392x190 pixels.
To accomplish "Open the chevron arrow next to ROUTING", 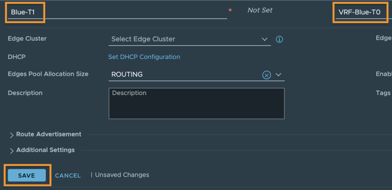I will pyautogui.click(x=279, y=75).
